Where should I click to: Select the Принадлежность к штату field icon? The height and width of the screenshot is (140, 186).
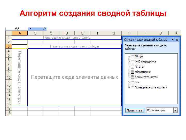click(x=132, y=87)
